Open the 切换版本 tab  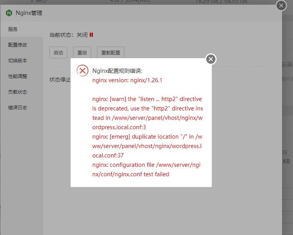pos(22,61)
